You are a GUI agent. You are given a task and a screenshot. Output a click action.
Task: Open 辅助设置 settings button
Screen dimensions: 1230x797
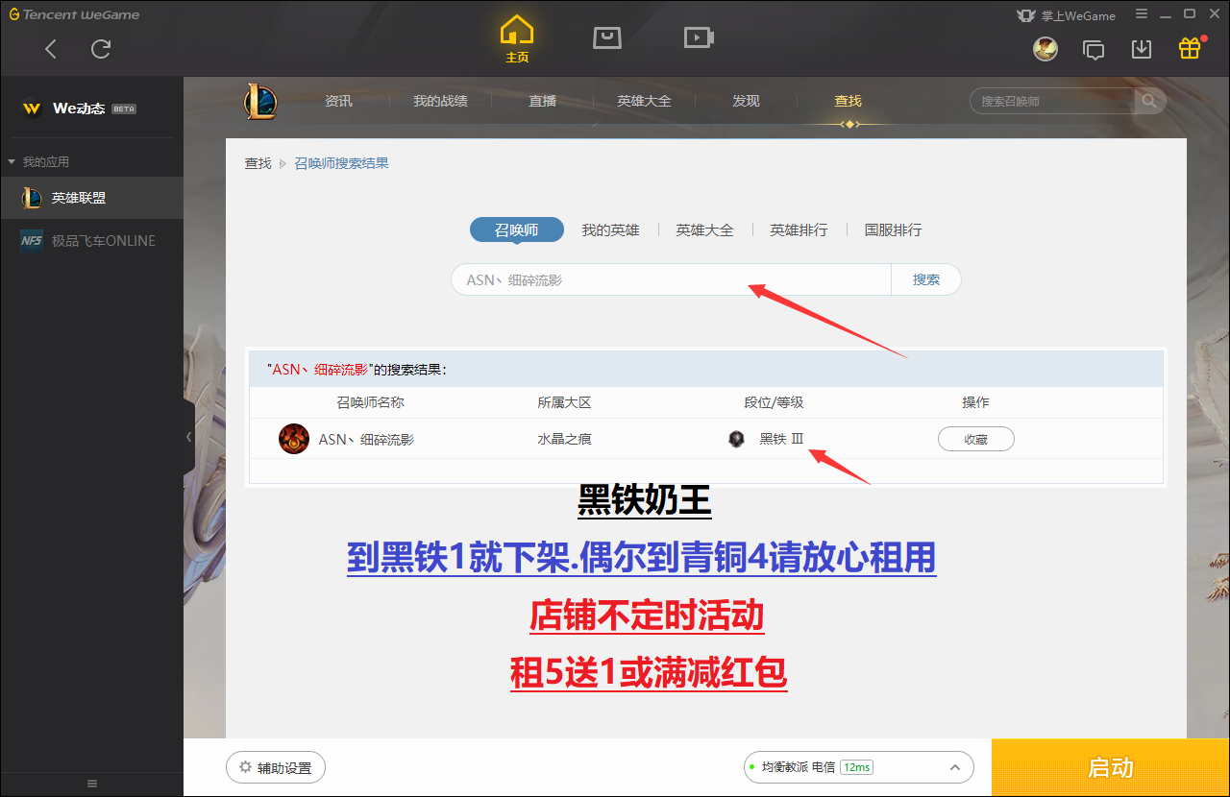click(276, 767)
